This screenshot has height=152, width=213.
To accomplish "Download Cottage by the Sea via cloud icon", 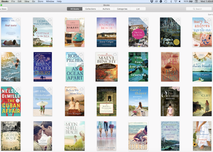I will pyautogui.click(x=50, y=20).
